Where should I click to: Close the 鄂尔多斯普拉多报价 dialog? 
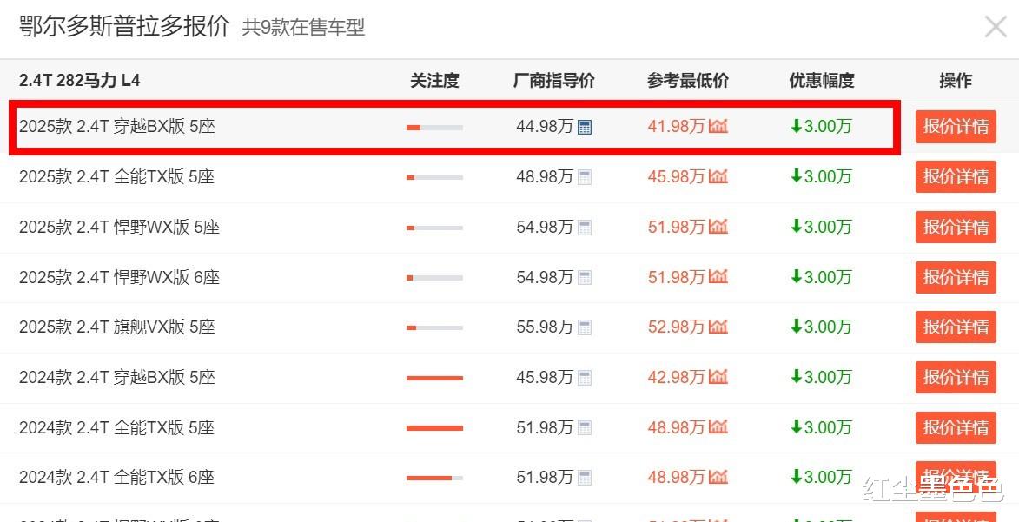(x=996, y=27)
